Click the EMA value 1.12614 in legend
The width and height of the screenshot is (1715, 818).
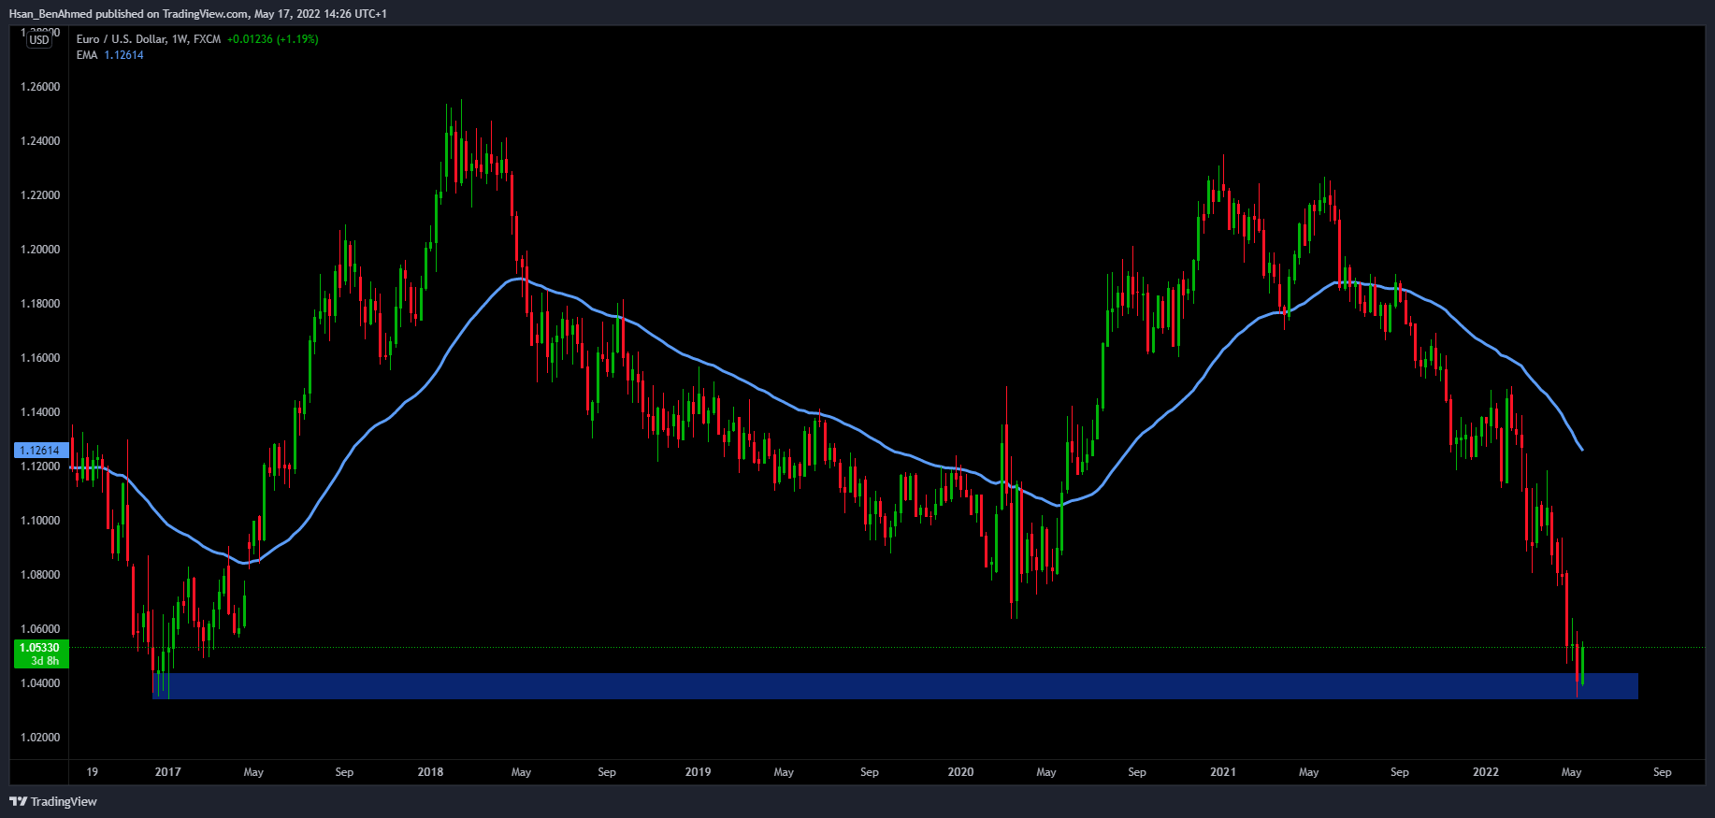point(123,55)
